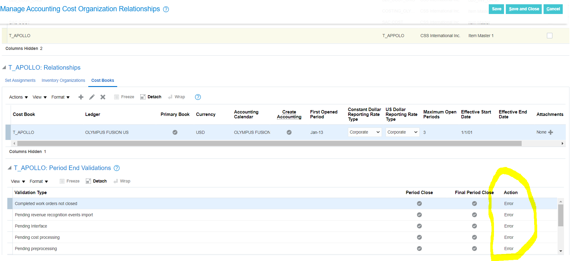The height and width of the screenshot is (261, 574).
Task: Add an attachment with the plus icon
Action: (x=551, y=132)
